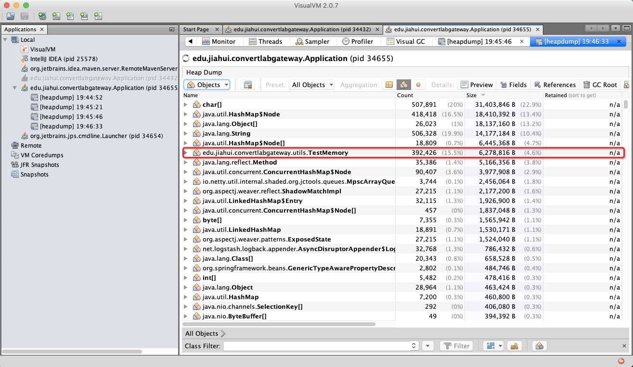Click the Load snapshot toolbar icon
The image size is (633, 367).
click(x=10, y=16)
